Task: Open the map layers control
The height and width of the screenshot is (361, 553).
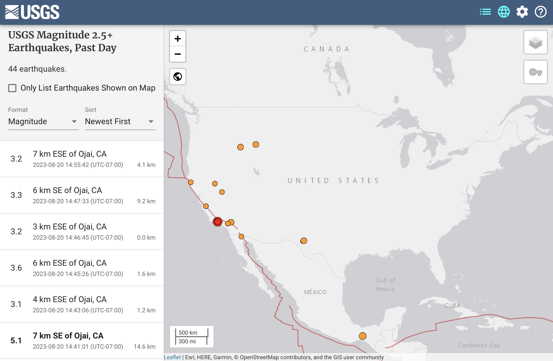Action: pos(535,42)
